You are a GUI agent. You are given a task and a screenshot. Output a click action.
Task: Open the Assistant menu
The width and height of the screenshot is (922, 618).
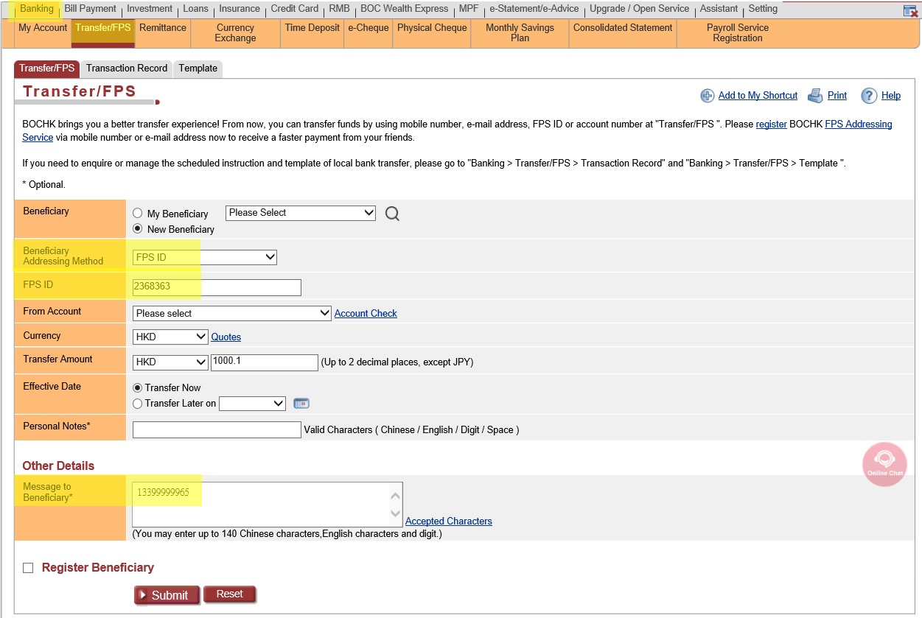click(719, 9)
